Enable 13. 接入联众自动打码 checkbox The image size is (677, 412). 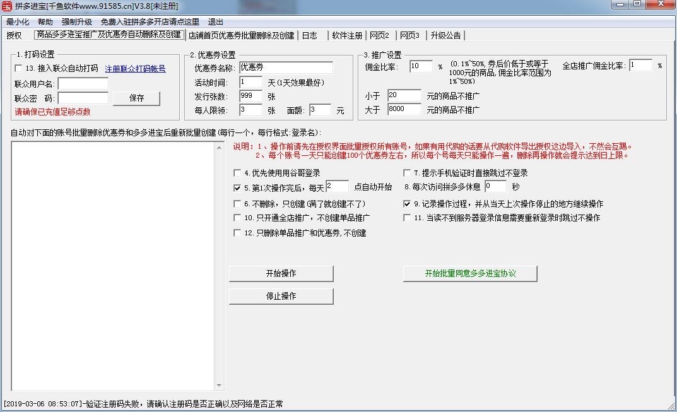coord(18,68)
